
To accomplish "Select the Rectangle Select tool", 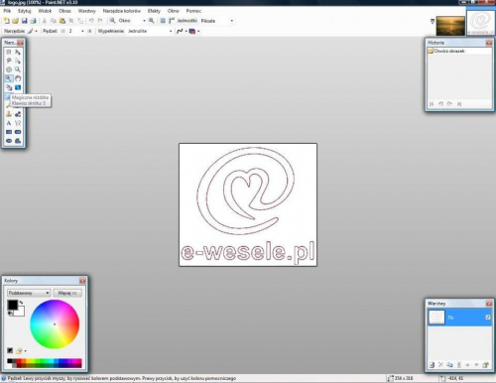I will coord(9,52).
